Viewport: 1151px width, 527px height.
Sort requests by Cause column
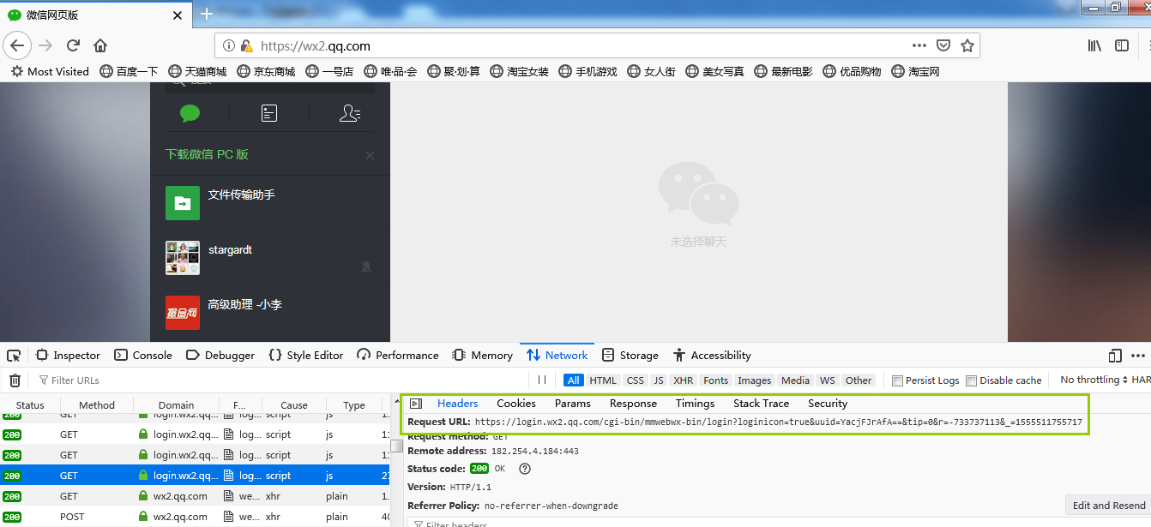point(293,405)
